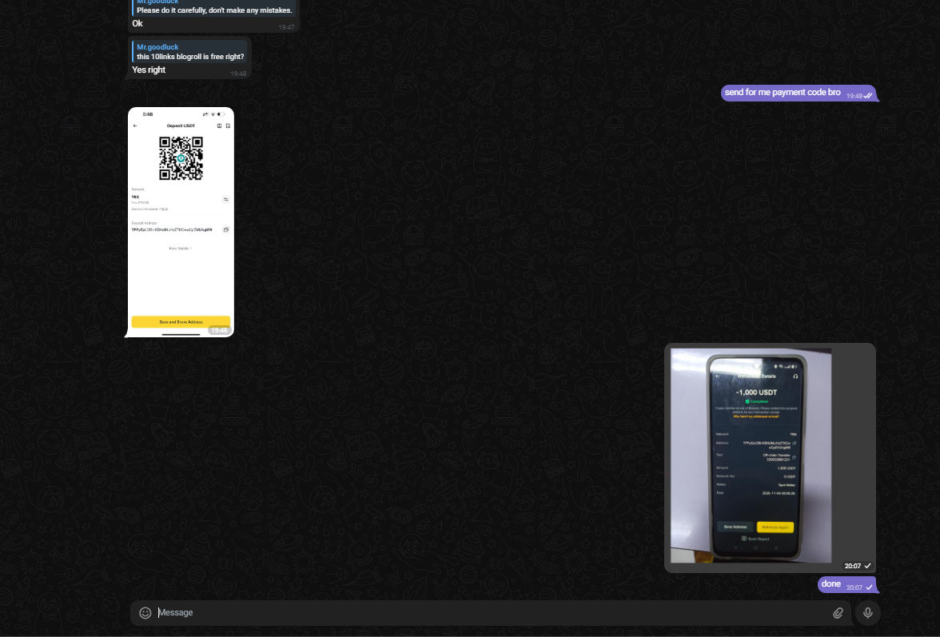Image resolution: width=940 pixels, height=637 pixels.
Task: Click the Save Address button in withdrawal photo
Action: coord(735,527)
